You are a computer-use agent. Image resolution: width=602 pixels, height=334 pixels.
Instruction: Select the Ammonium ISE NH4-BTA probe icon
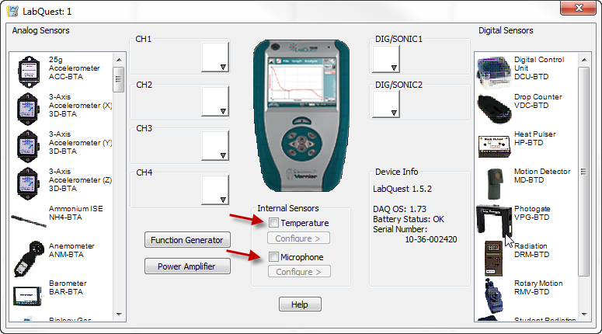pos(29,221)
